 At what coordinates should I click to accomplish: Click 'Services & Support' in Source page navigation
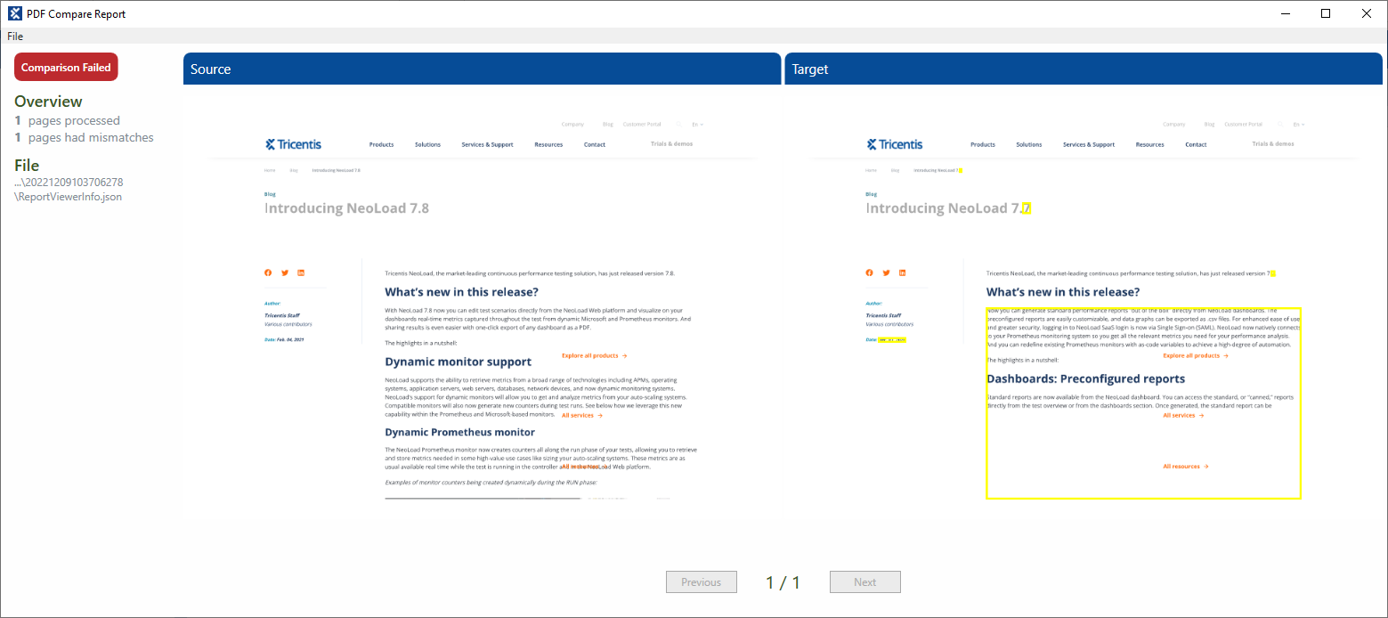pyautogui.click(x=487, y=144)
